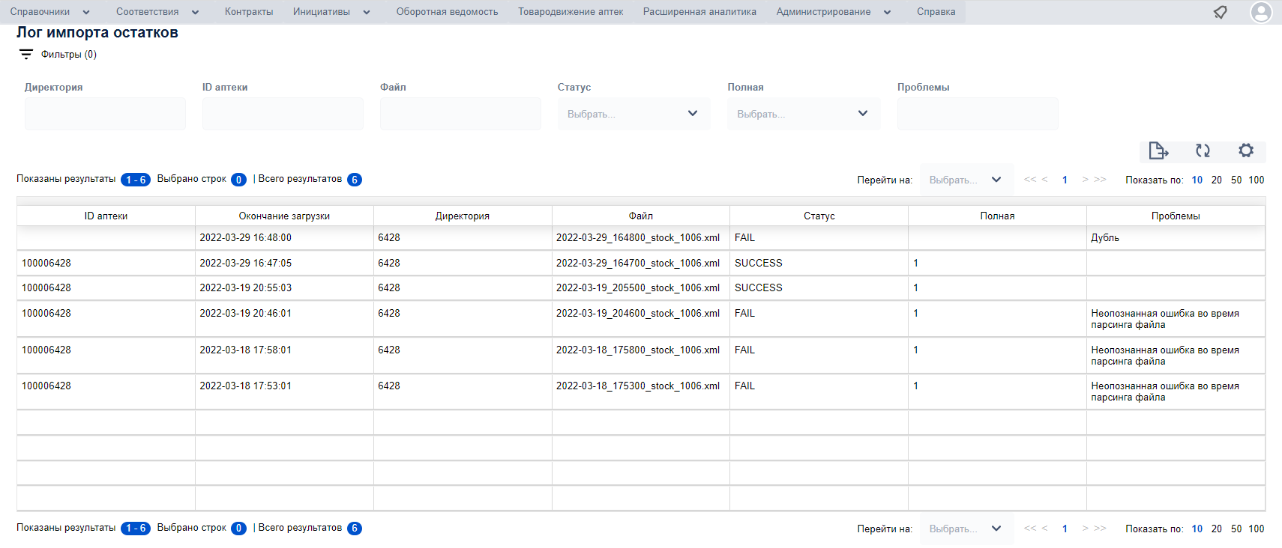Go to first page in top pager
Viewport: 1282px width, 548px height.
click(x=1030, y=180)
